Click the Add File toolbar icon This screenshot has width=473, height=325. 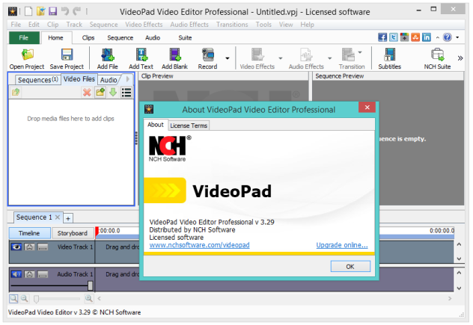point(107,59)
